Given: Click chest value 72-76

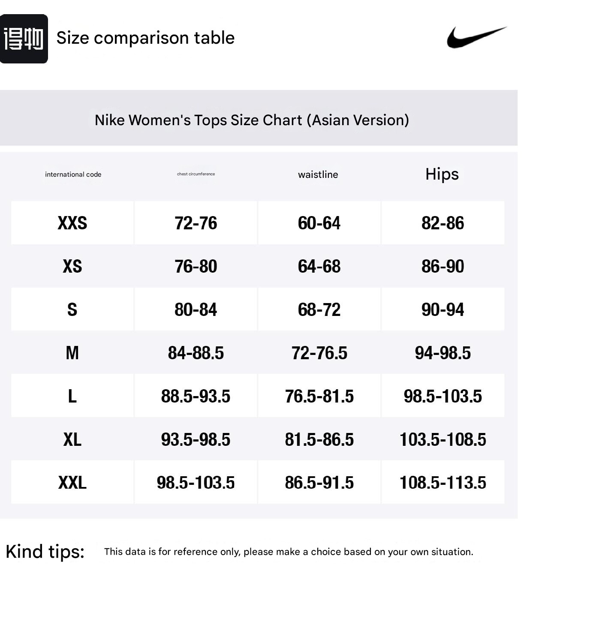Looking at the screenshot, I should [x=196, y=223].
